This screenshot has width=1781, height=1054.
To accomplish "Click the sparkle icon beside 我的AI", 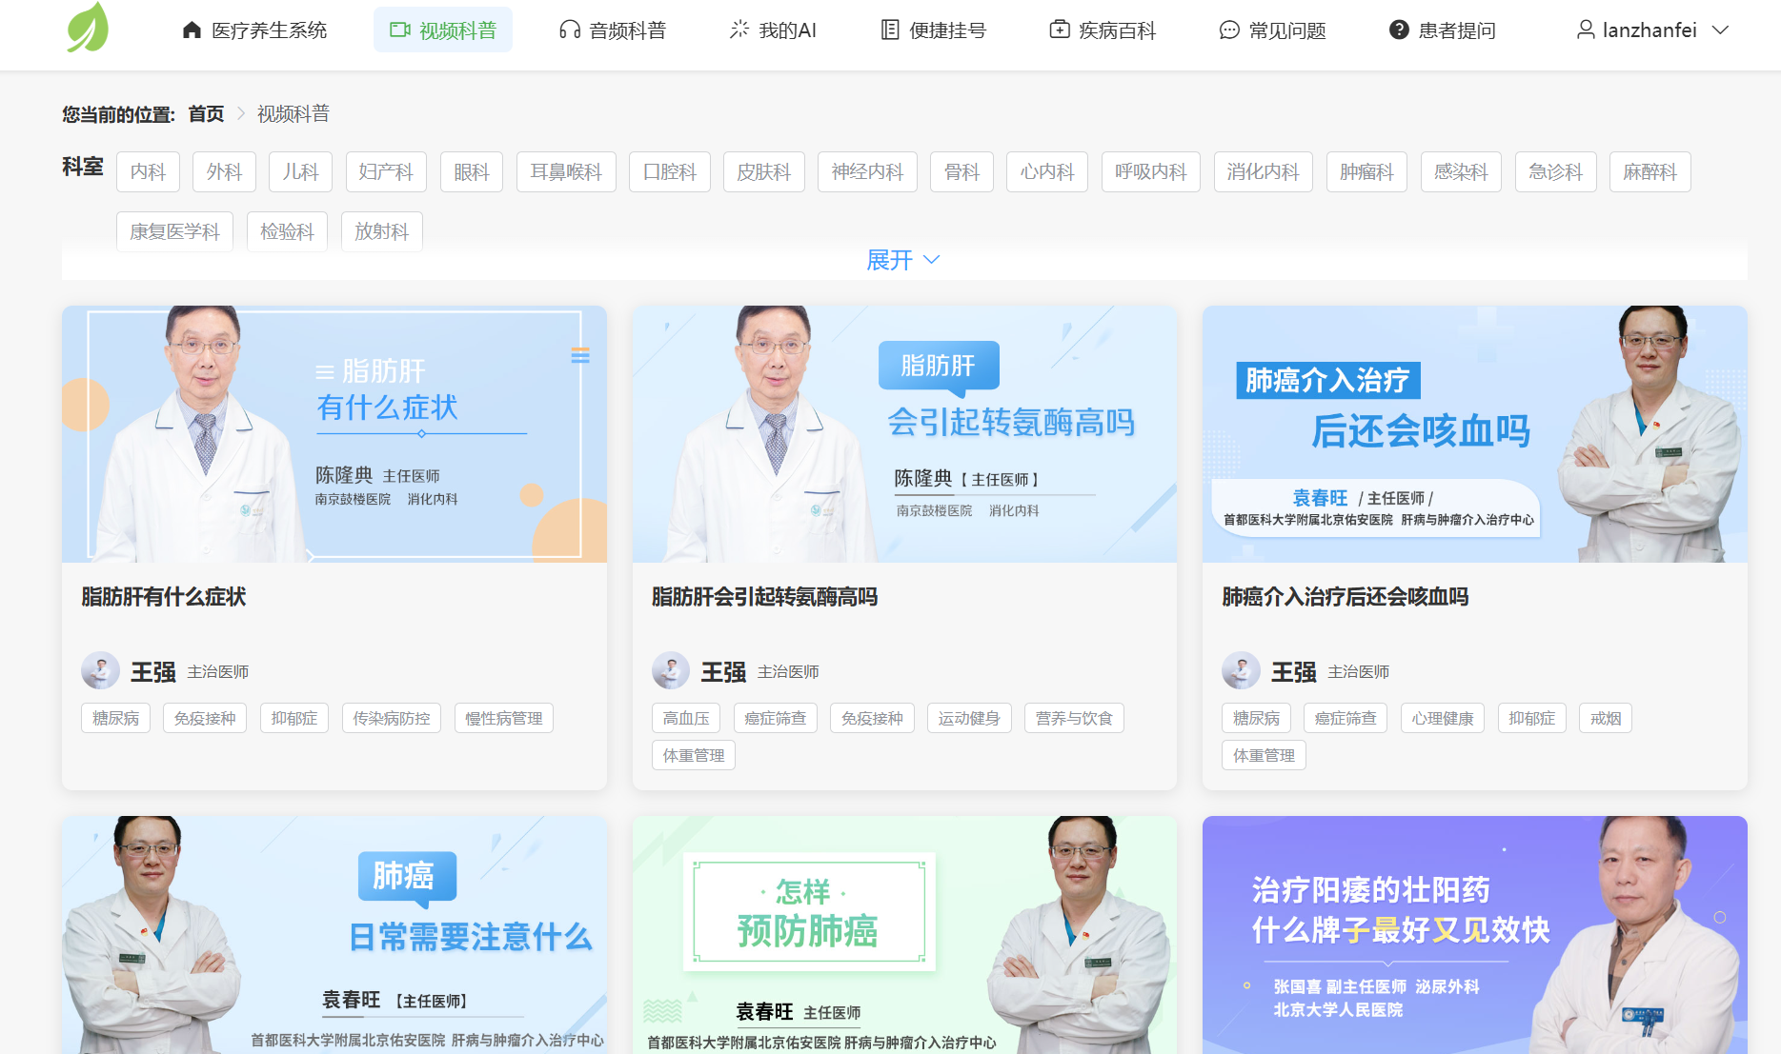I will click(x=739, y=30).
